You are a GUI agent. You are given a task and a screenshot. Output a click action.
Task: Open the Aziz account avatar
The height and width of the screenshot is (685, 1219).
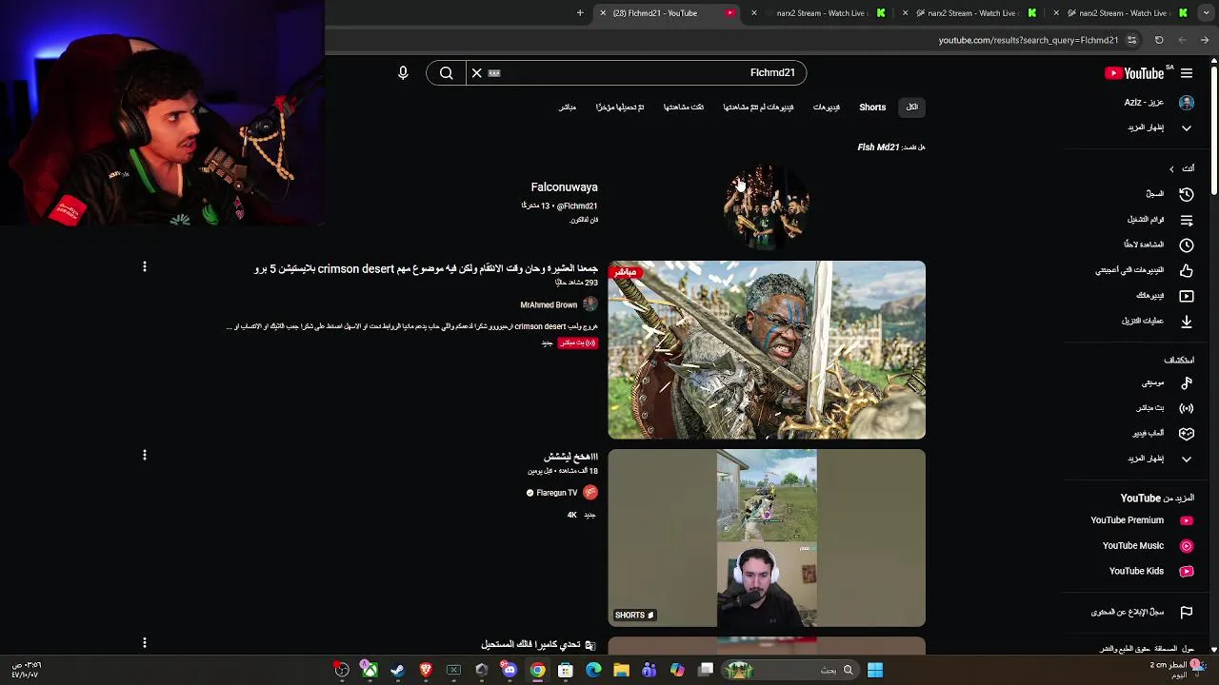(x=1187, y=103)
